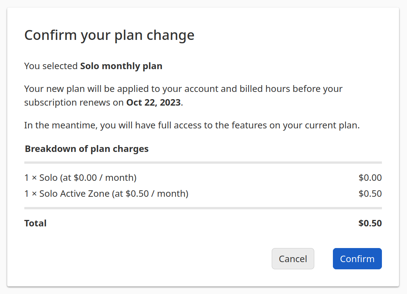Click the $0.00 Solo charge amount
The height and width of the screenshot is (294, 407).
point(370,177)
